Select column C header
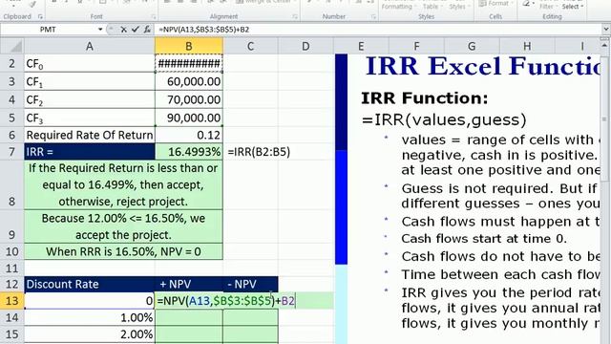 (250, 46)
